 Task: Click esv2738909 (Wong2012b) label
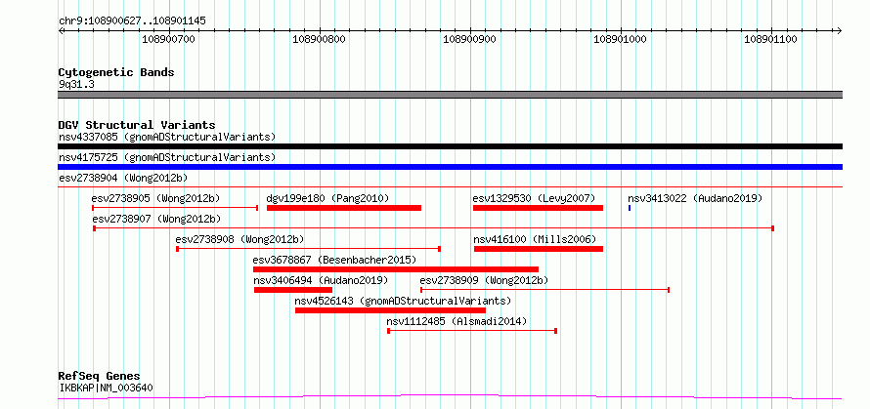[484, 280]
